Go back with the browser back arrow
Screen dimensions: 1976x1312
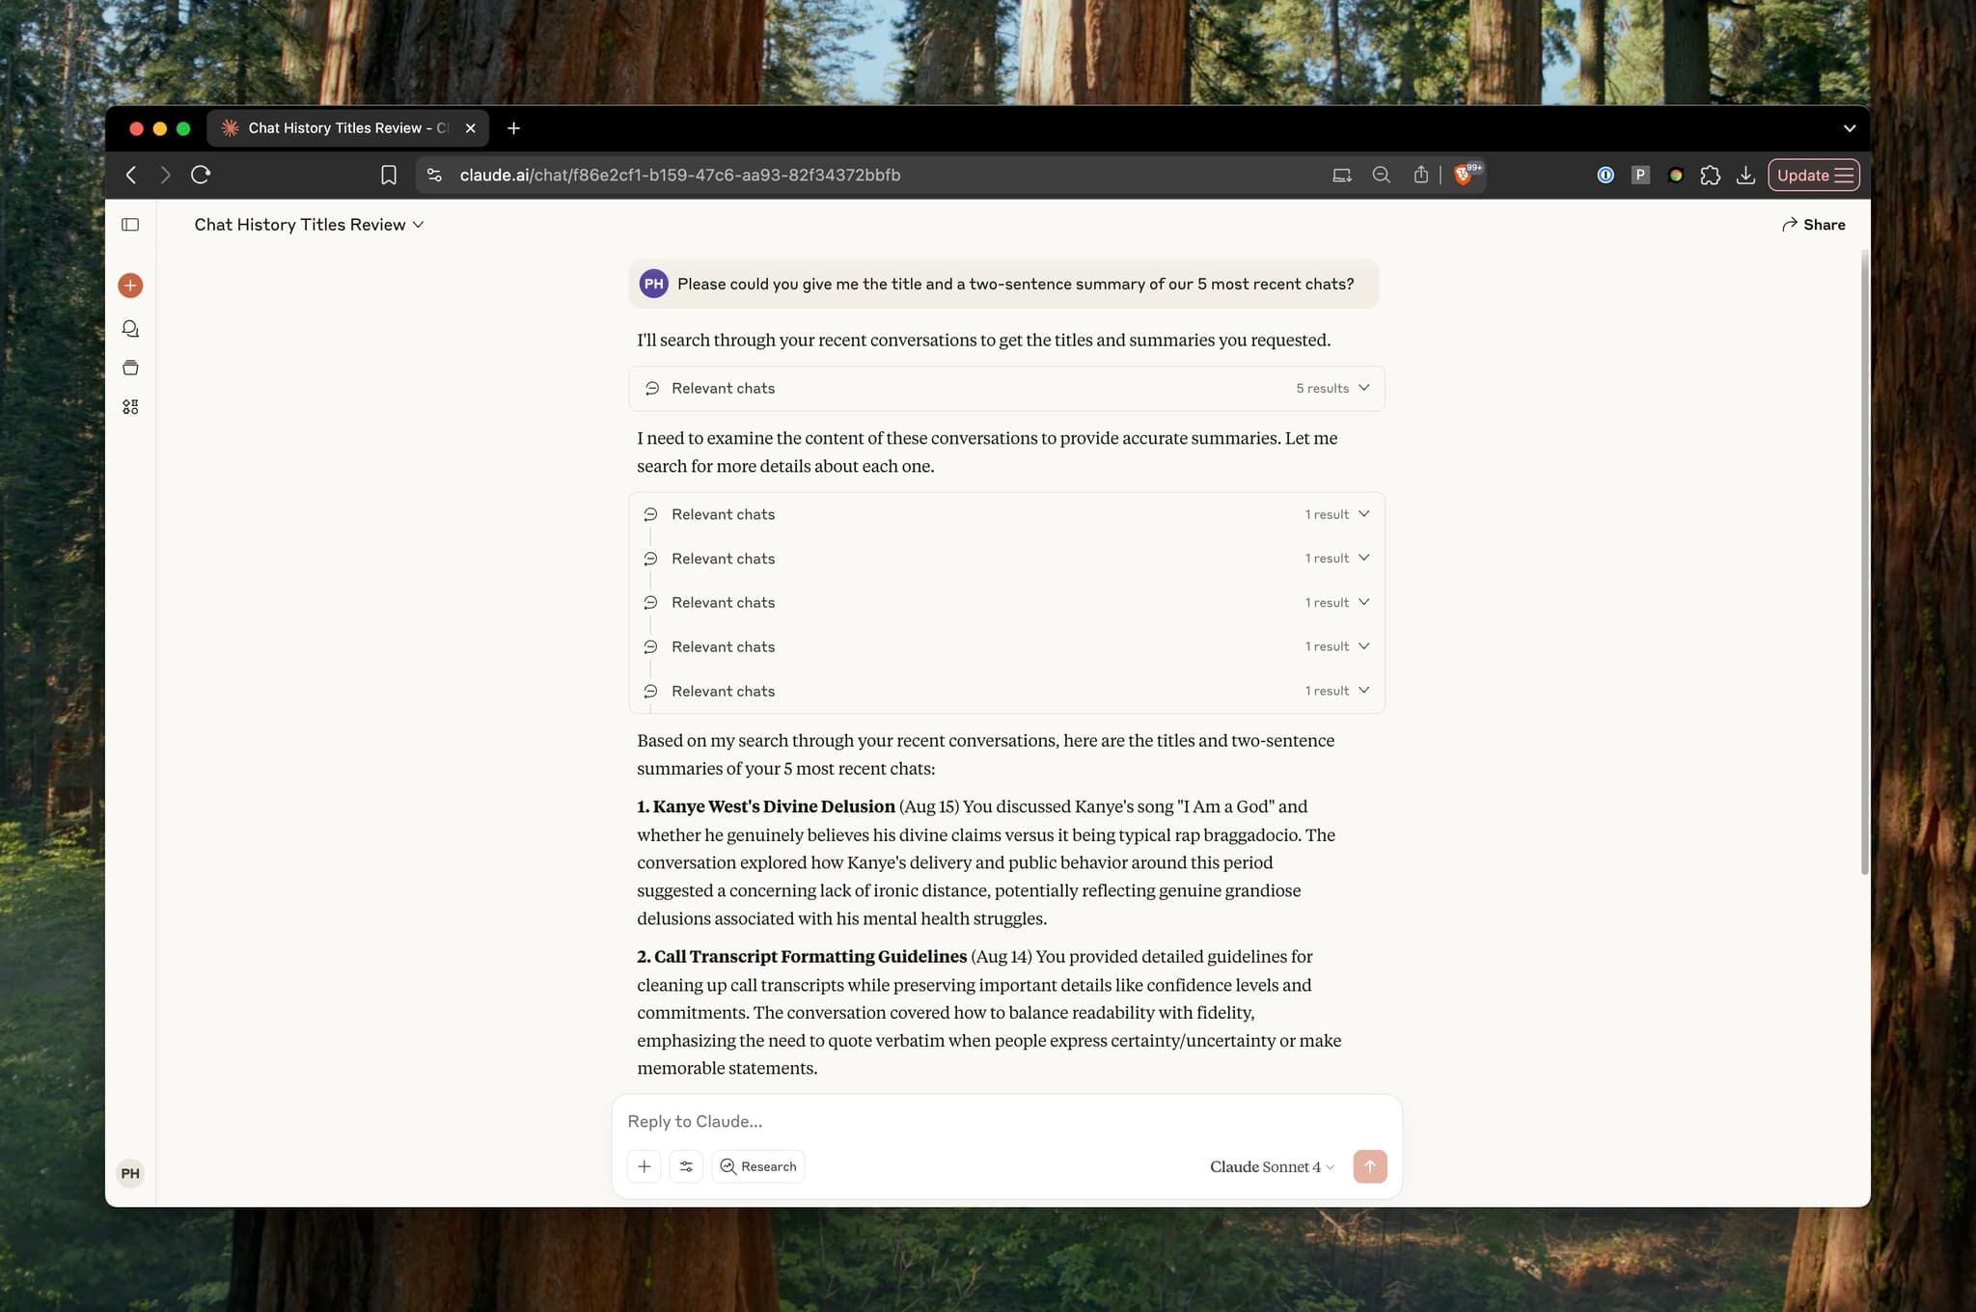point(131,175)
